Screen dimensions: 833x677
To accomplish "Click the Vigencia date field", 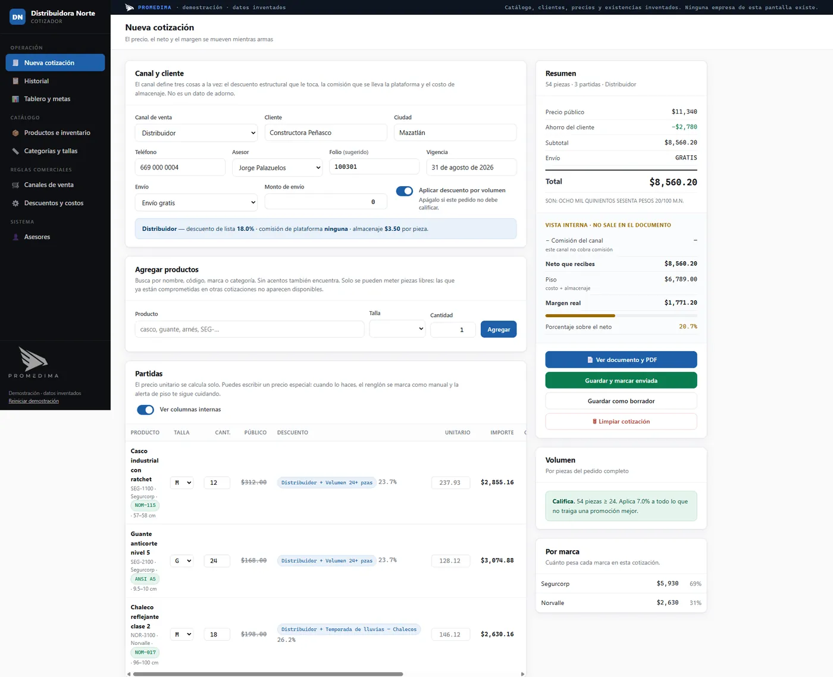I will 471,167.
